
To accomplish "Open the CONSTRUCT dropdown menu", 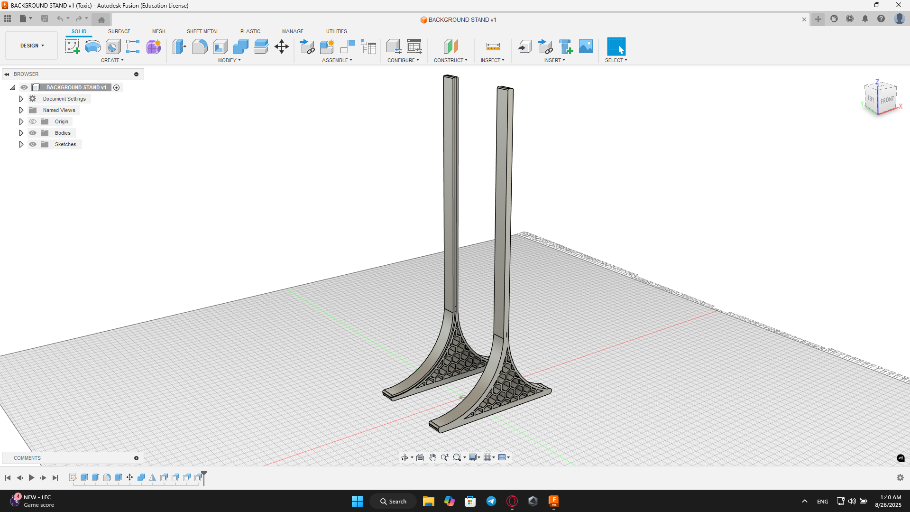I will click(x=450, y=60).
